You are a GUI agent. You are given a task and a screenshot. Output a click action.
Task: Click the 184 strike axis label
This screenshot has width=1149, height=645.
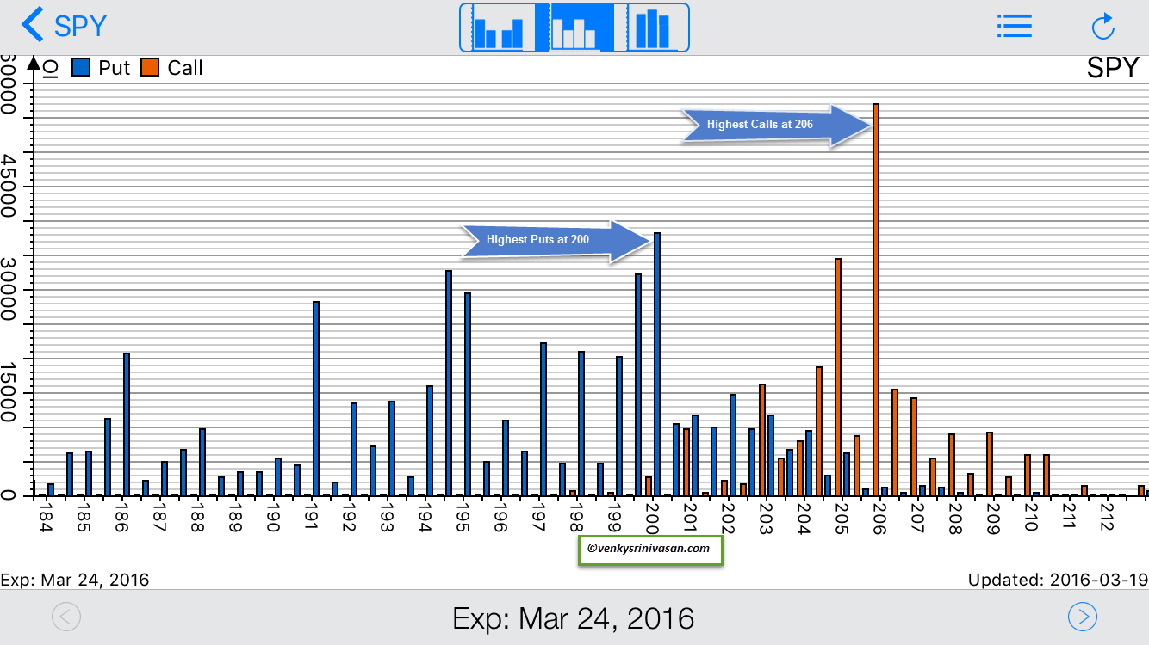(x=46, y=517)
